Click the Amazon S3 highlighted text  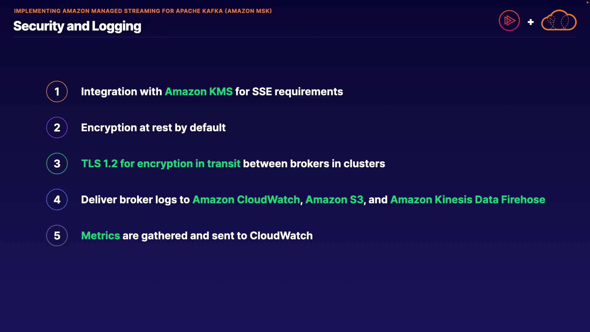pyautogui.click(x=334, y=200)
